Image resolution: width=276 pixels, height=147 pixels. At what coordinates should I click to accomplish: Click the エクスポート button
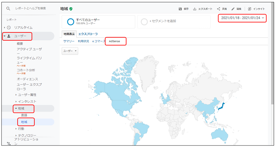[203, 9]
